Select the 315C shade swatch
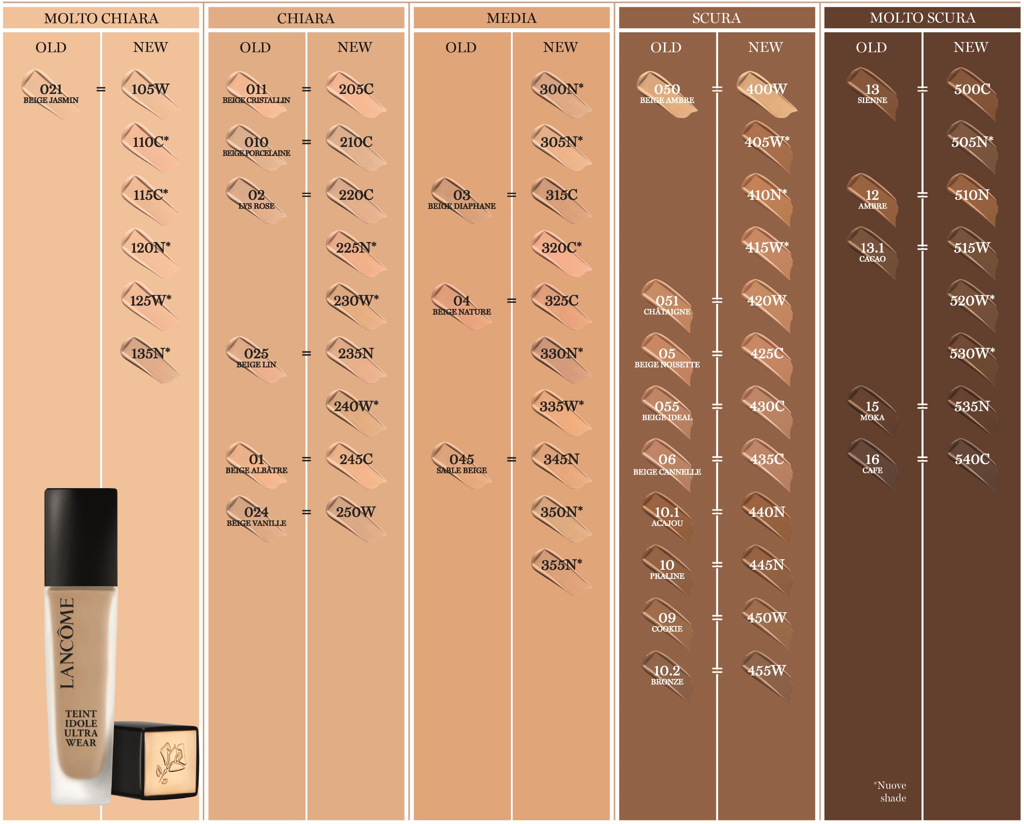The height and width of the screenshot is (824, 1024). click(x=562, y=200)
